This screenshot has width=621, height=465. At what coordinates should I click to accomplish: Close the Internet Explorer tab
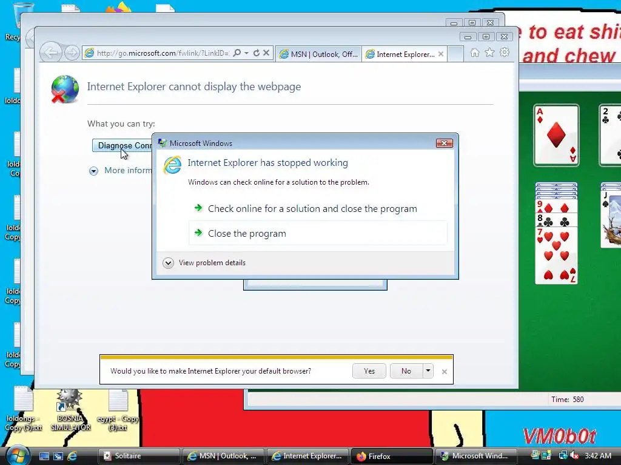pos(441,54)
